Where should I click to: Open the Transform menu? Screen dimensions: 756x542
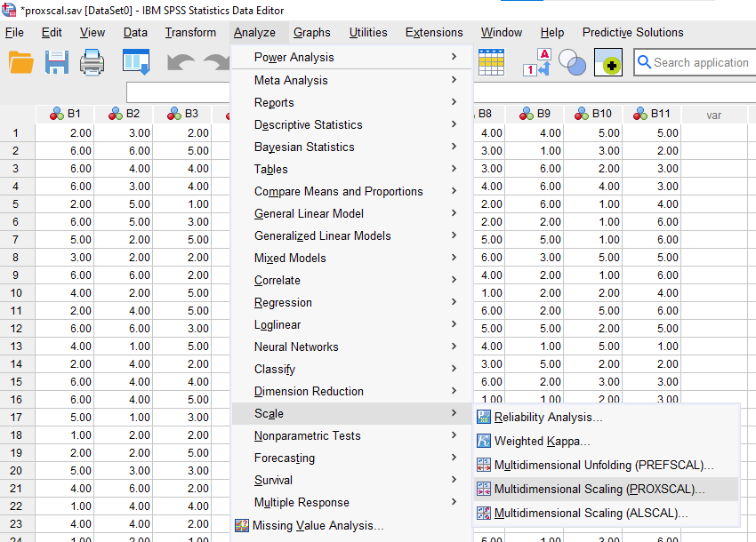190,32
